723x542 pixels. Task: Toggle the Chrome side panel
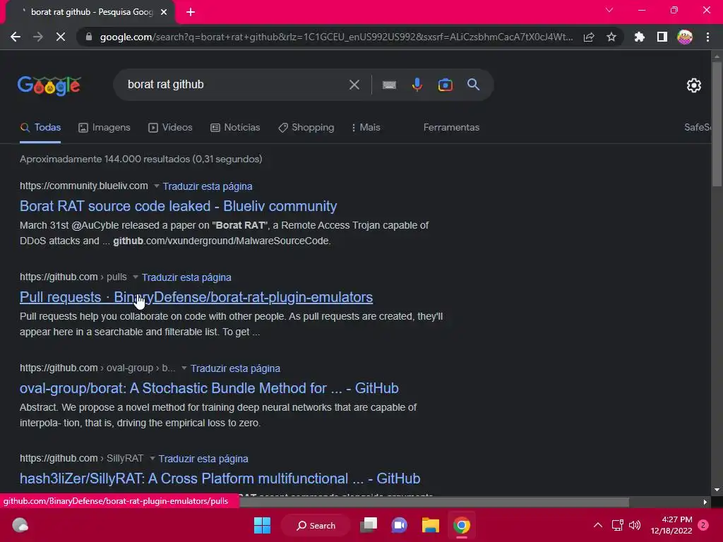pyautogui.click(x=662, y=37)
